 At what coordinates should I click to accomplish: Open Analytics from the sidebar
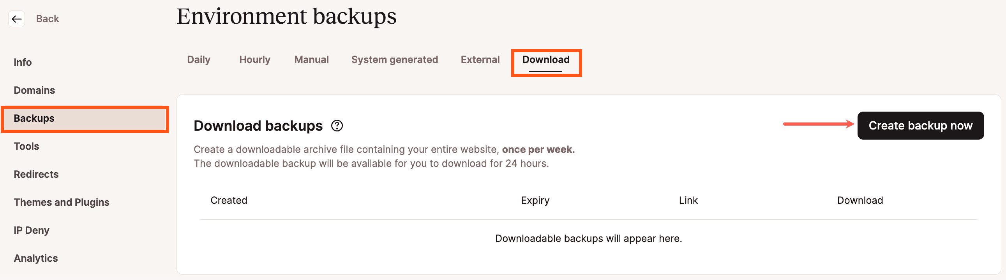tap(36, 259)
